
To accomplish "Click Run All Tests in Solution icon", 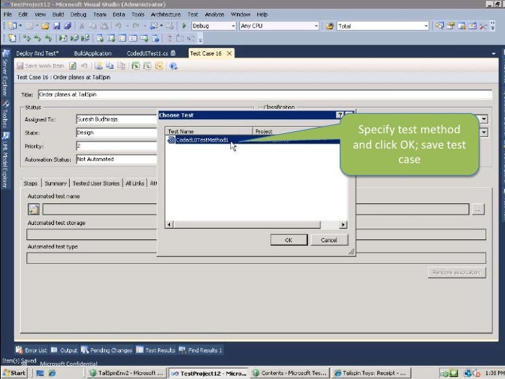I will 37,38.
